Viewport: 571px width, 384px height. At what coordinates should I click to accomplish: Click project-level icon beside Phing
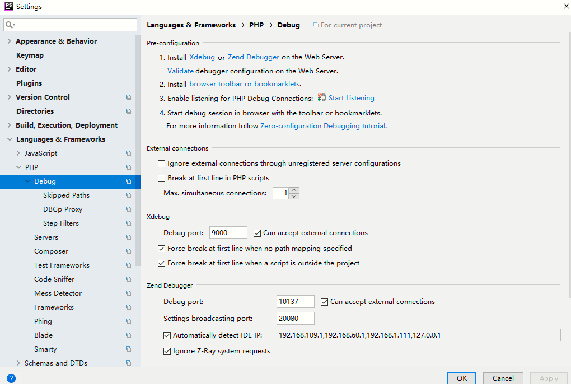[x=128, y=321]
